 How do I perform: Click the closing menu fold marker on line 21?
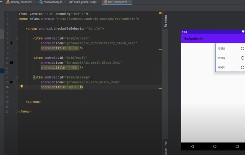[x=17, y=112]
